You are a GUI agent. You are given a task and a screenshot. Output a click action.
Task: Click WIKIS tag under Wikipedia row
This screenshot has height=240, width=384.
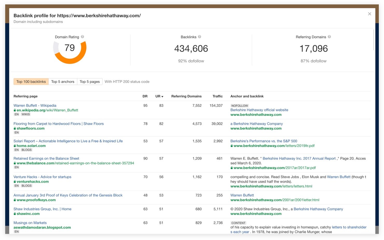[26, 114]
